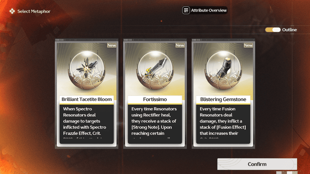
Task: Click the Attribute Overview list icon
Action: [186, 11]
